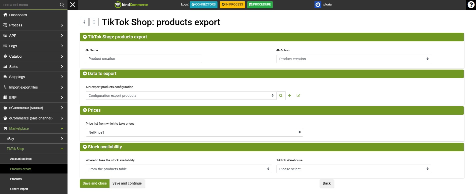Open the stock availability source dropdown
Screen dimensions: 476x194
pyautogui.click(x=179, y=169)
